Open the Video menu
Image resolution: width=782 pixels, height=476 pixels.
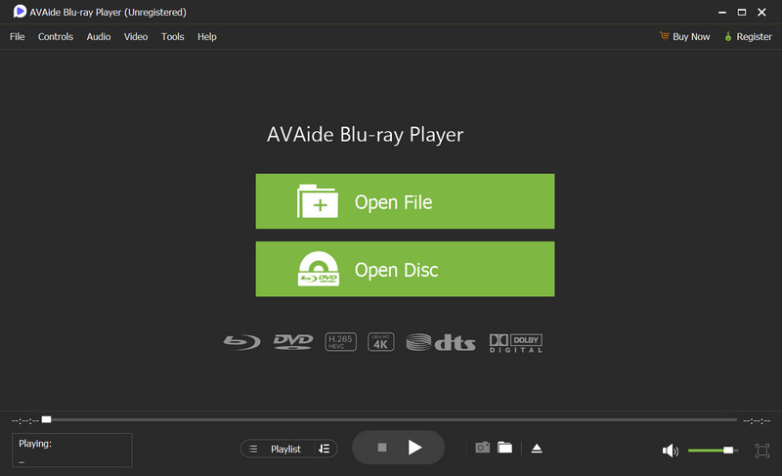tap(136, 36)
